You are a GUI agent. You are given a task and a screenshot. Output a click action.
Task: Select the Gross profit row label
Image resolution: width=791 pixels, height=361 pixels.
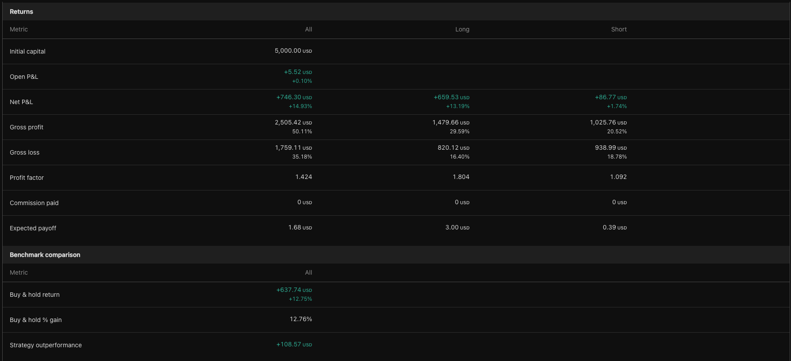pos(27,127)
